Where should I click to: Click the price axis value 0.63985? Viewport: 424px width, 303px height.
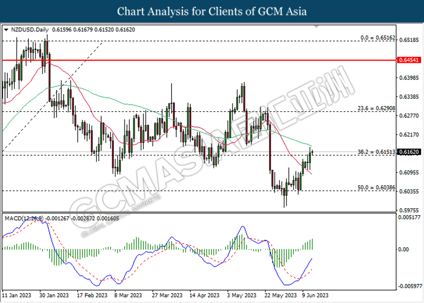409,78
